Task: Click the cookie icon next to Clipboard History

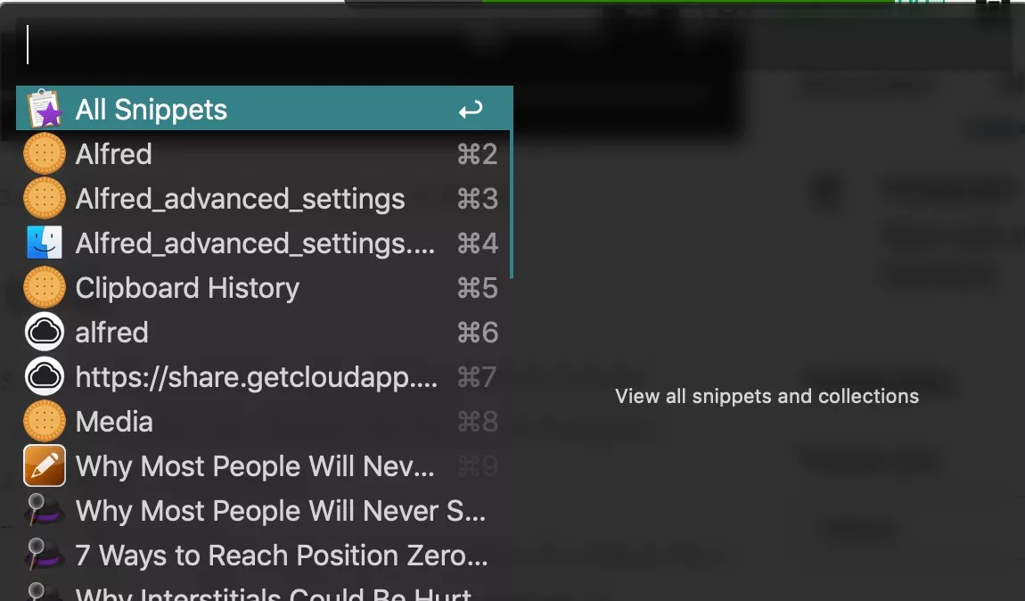Action: (45, 288)
